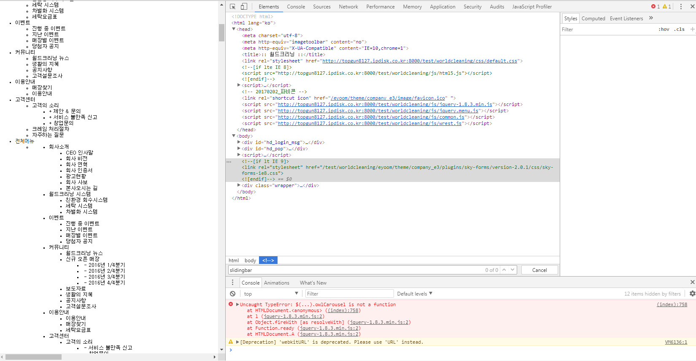Open console drawer three-dot menu

(232, 282)
